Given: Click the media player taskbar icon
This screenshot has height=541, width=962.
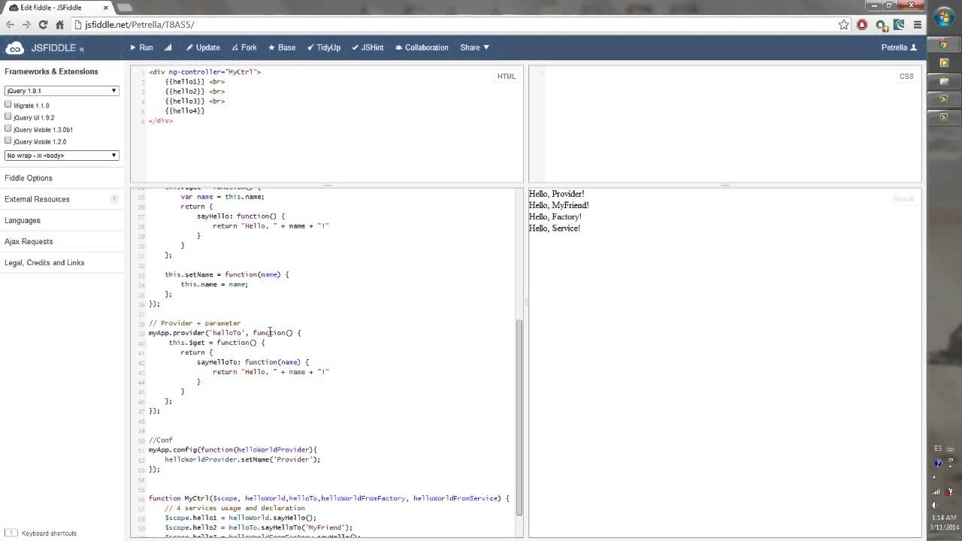Looking at the screenshot, I should (945, 63).
